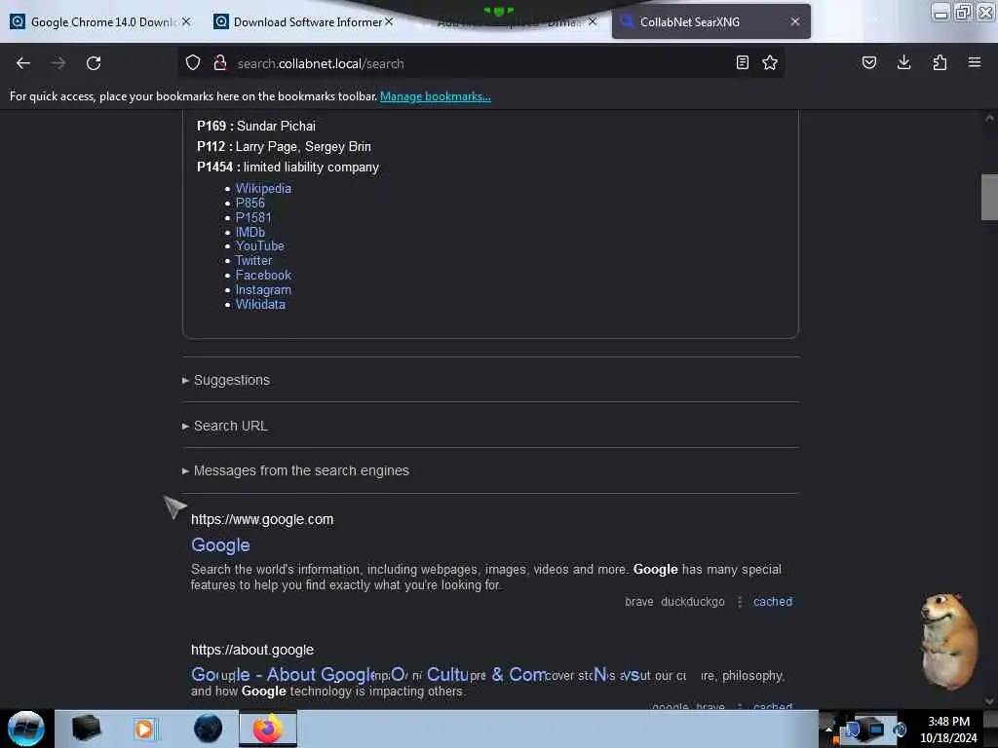
Task: Open the P856 link
Action: click(x=250, y=203)
